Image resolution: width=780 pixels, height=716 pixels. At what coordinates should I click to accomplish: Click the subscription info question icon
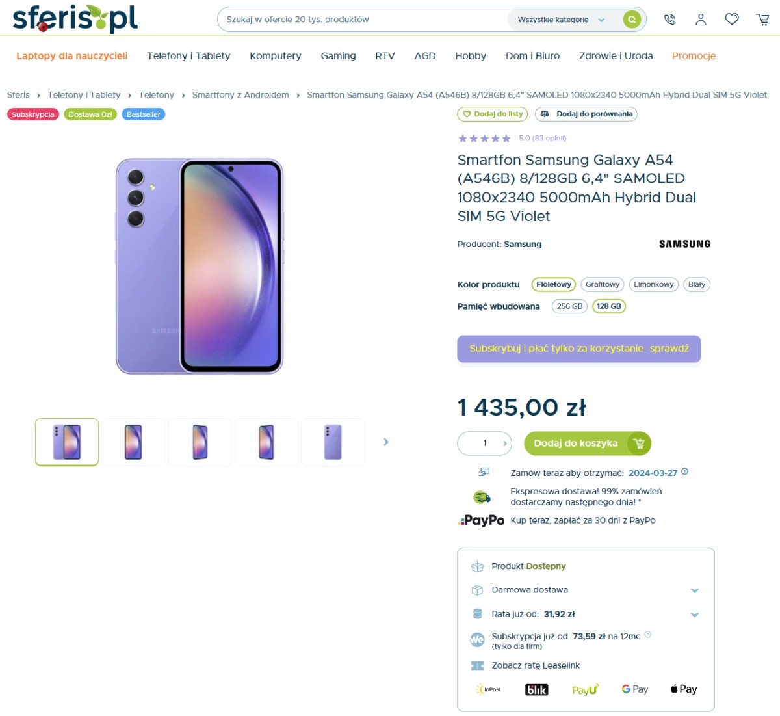pos(647,635)
